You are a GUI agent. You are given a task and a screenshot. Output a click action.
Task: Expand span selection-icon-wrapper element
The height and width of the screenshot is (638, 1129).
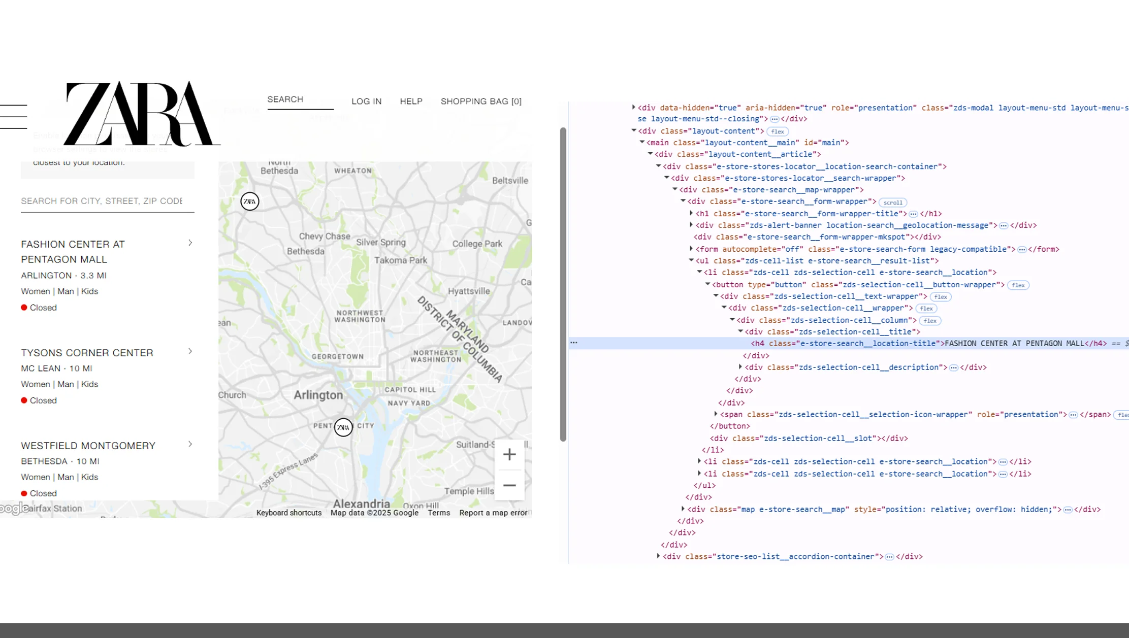tap(716, 414)
